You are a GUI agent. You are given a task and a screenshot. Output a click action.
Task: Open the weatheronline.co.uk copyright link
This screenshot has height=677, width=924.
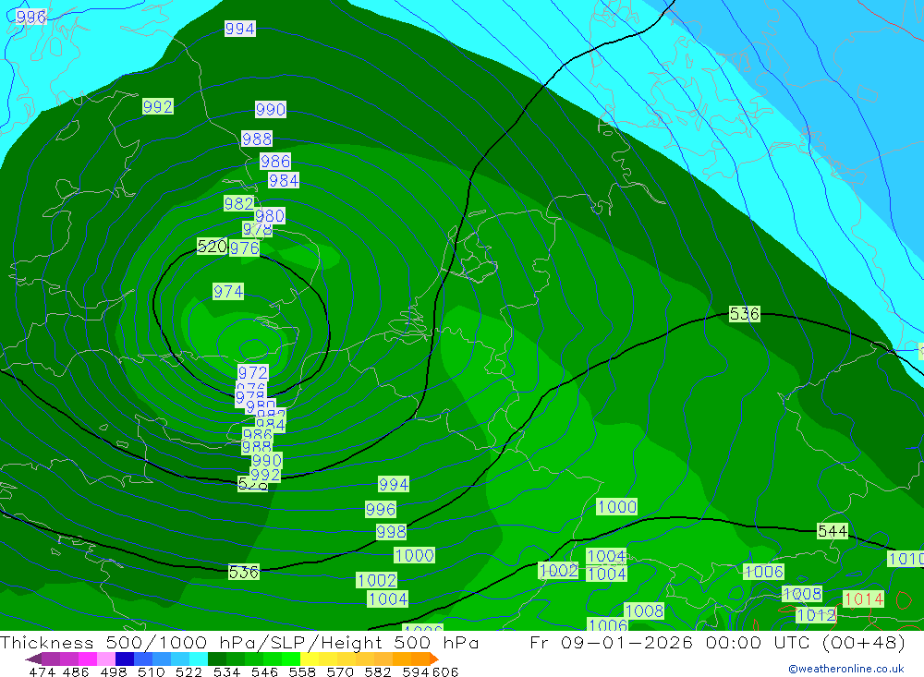tap(845, 669)
